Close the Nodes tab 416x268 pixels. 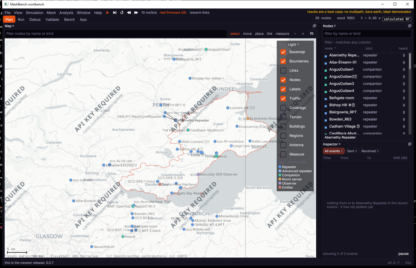pyautogui.click(x=335, y=26)
